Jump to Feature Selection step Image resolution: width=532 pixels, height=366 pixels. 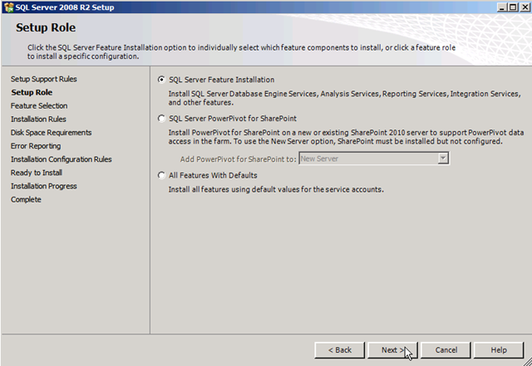(x=39, y=105)
